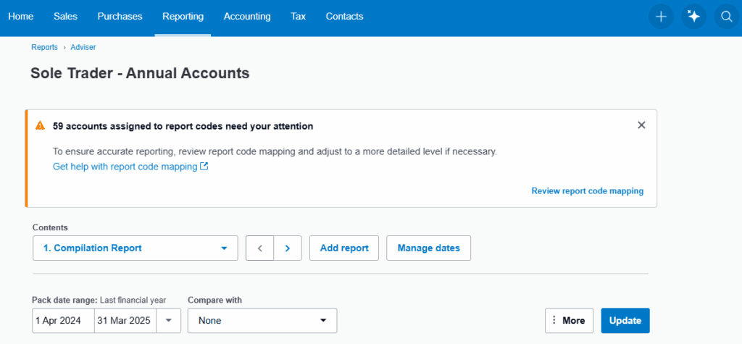Open the Sales menu

point(65,17)
